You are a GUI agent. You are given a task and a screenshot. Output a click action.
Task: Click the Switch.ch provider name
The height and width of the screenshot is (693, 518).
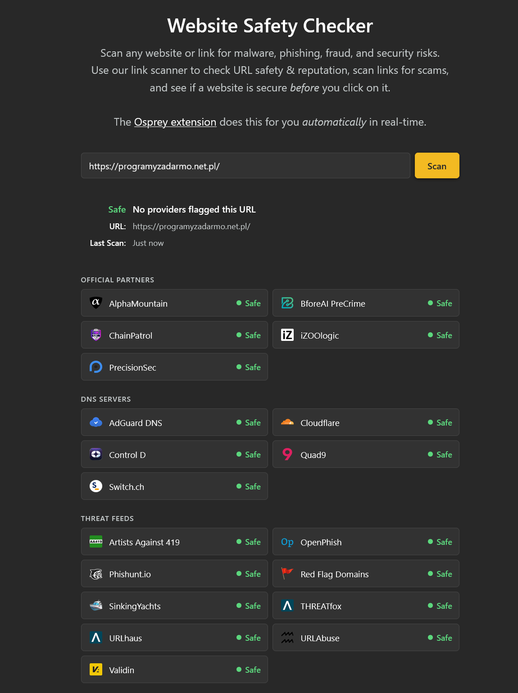point(127,487)
